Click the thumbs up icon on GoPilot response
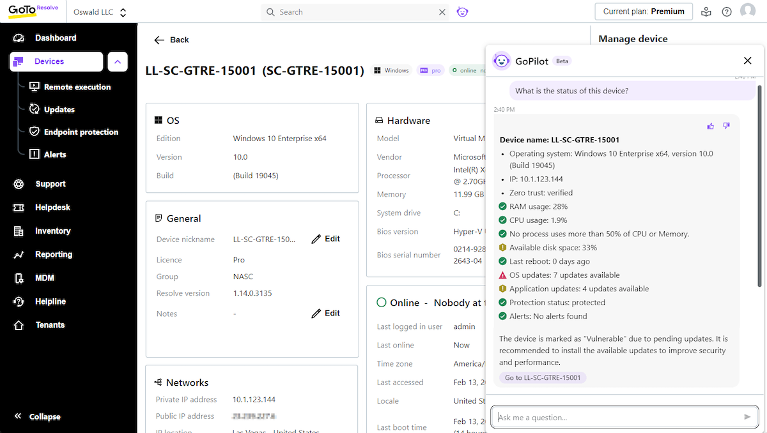The height and width of the screenshot is (433, 767). pyautogui.click(x=711, y=126)
